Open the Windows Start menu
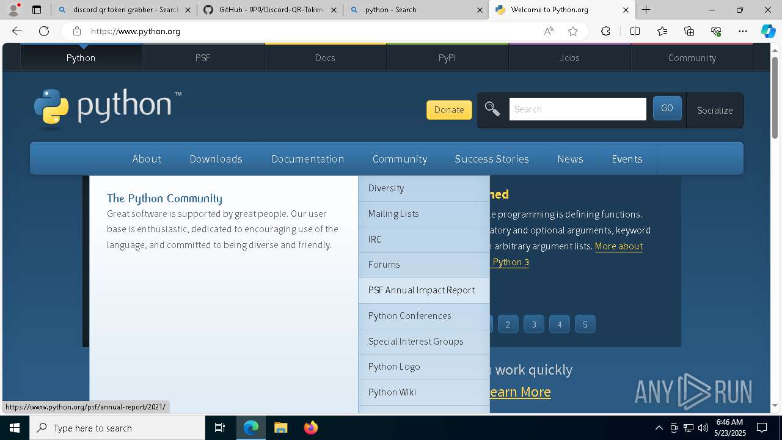Image resolution: width=782 pixels, height=440 pixels. [x=15, y=428]
